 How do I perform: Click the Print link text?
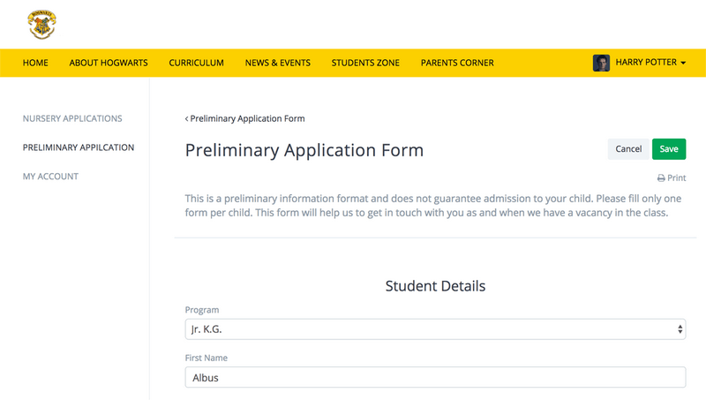pyautogui.click(x=677, y=178)
